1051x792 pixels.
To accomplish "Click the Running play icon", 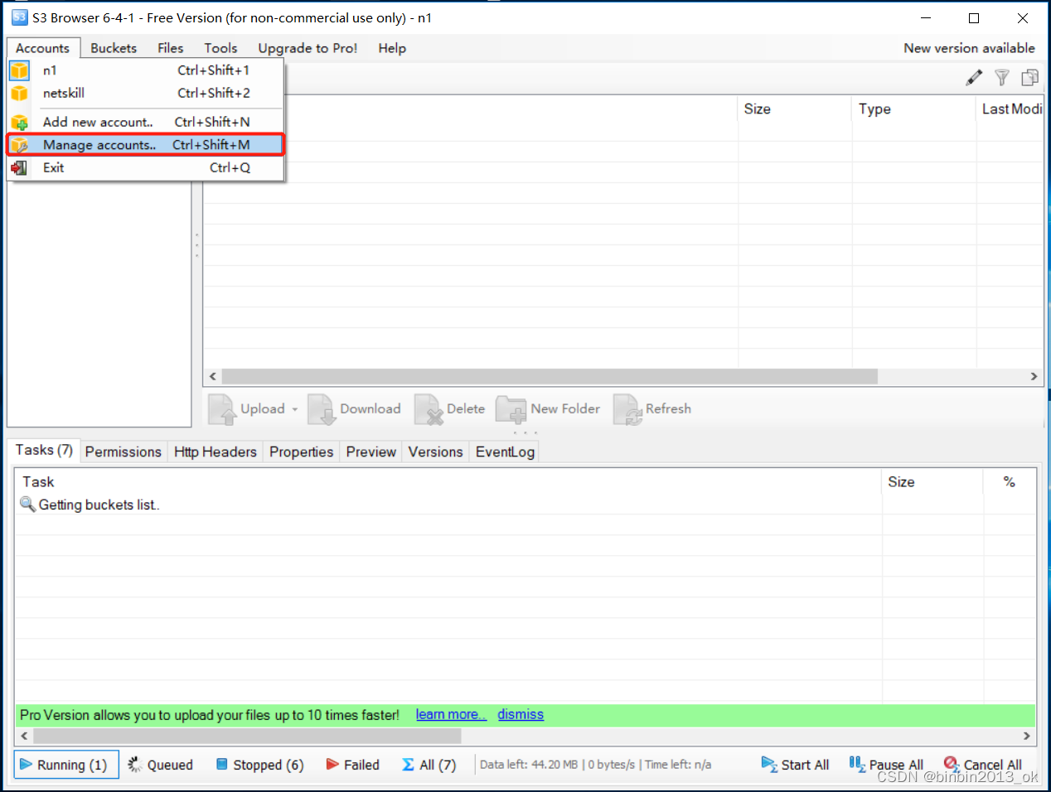I will [x=26, y=764].
